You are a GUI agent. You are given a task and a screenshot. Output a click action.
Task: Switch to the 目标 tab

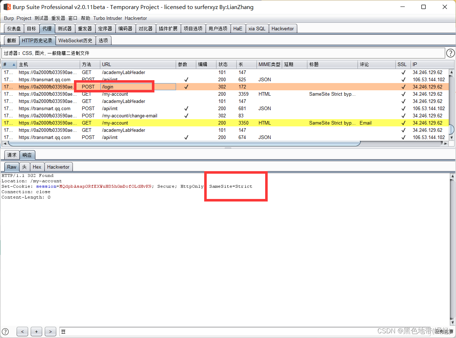[31, 29]
